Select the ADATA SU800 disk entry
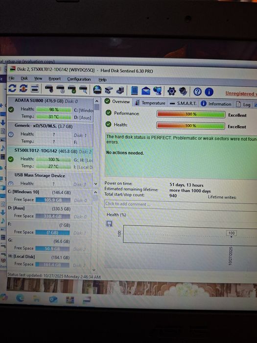 tap(50, 109)
